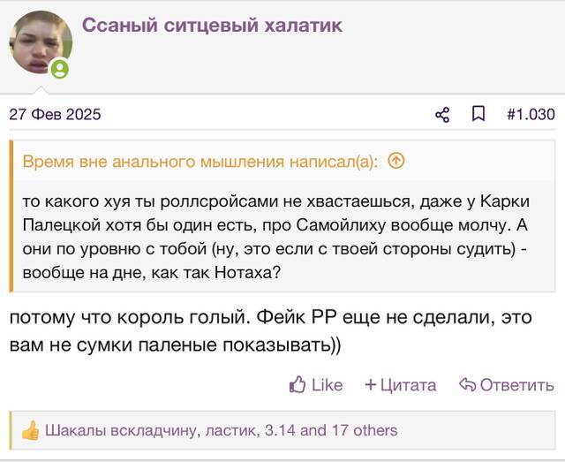Click the reply arrow icon

(467, 384)
